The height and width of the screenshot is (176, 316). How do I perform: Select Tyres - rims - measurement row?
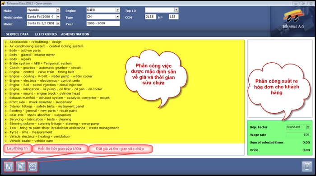[31, 132]
